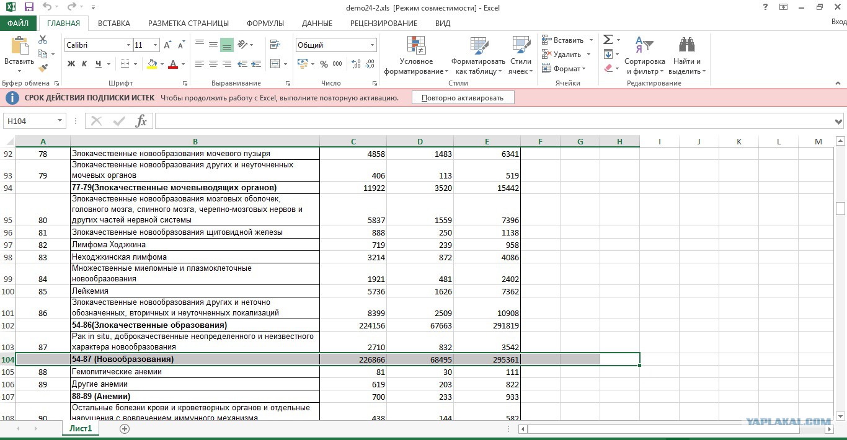The width and height of the screenshot is (847, 440).
Task: Open Найти и выделить binoculars menu
Action: 687,55
